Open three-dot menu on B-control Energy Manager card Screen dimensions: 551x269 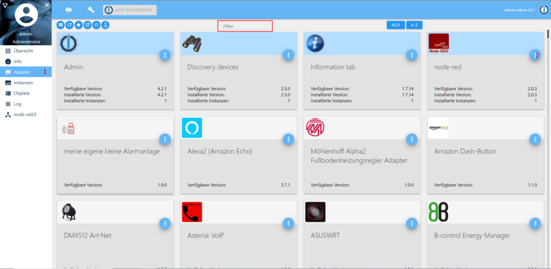pyautogui.click(x=535, y=224)
